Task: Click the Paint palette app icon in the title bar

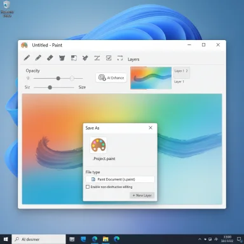Action: pyautogui.click(x=24, y=45)
